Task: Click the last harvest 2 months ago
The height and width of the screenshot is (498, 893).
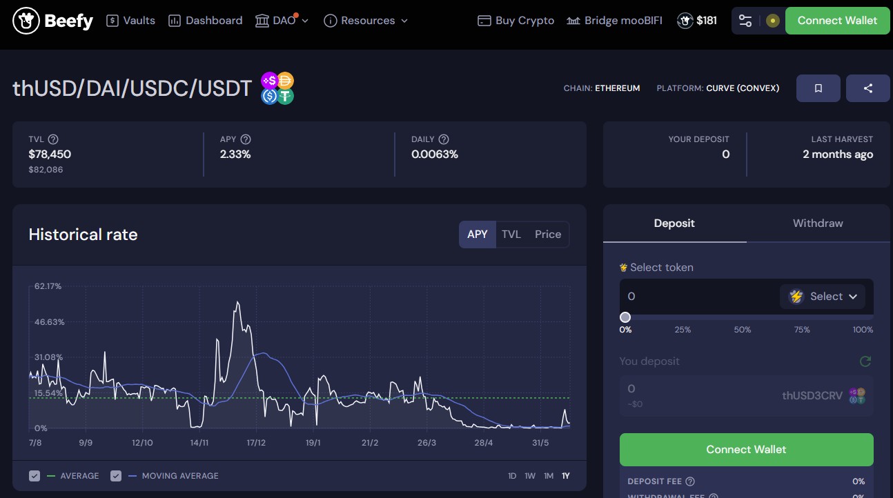Action: [838, 155]
